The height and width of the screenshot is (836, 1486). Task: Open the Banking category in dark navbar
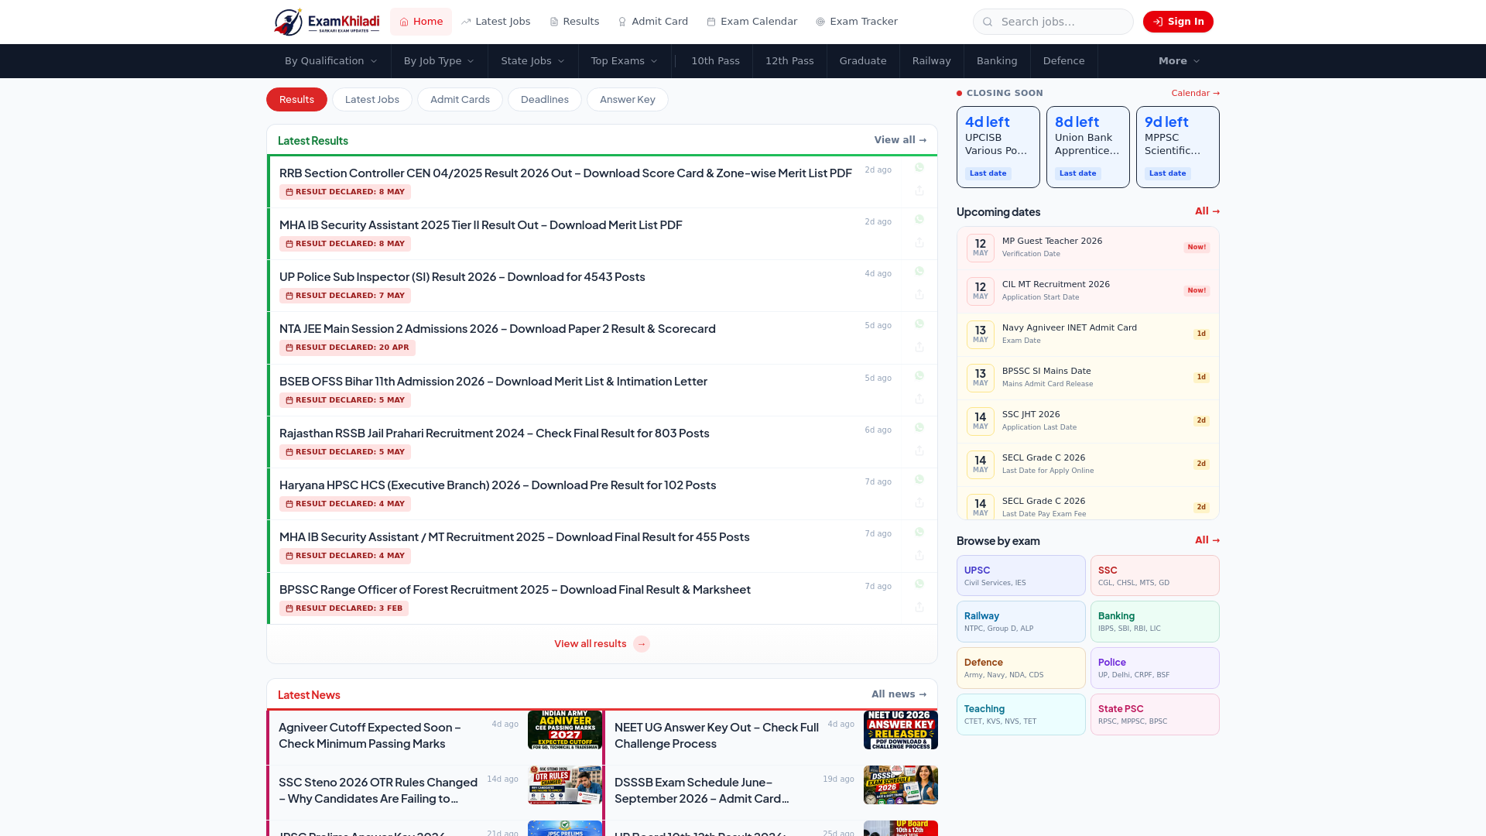pos(997,61)
